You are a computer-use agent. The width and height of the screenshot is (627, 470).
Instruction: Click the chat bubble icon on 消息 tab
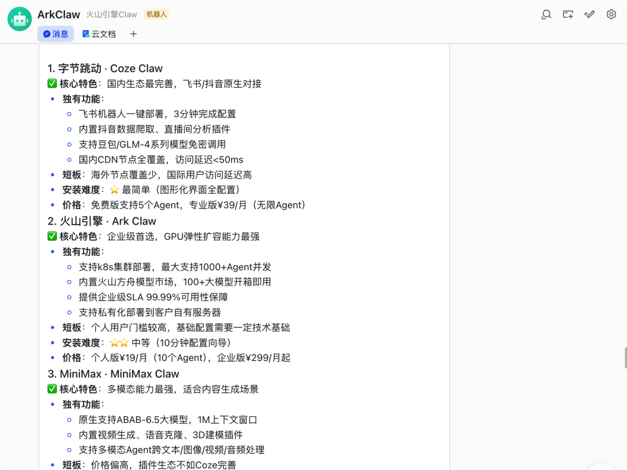click(46, 34)
